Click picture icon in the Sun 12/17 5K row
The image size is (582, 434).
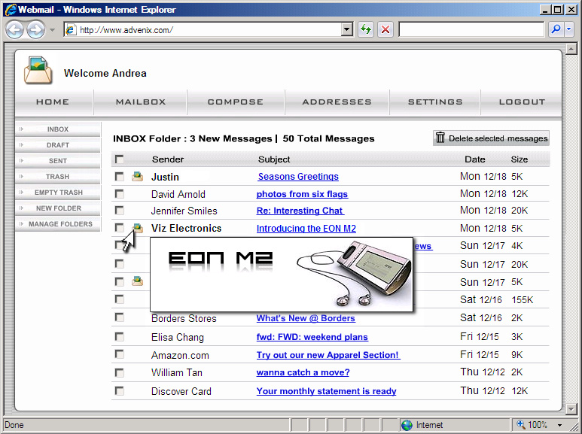click(x=137, y=281)
